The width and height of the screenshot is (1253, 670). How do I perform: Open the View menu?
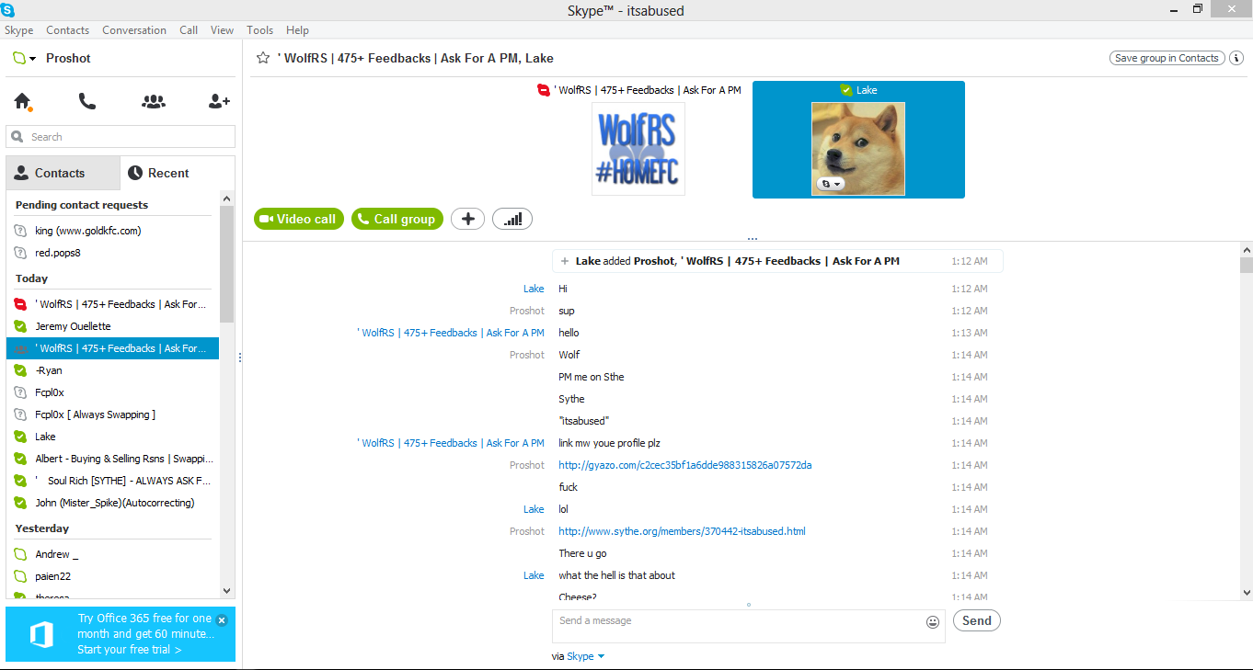pos(222,30)
